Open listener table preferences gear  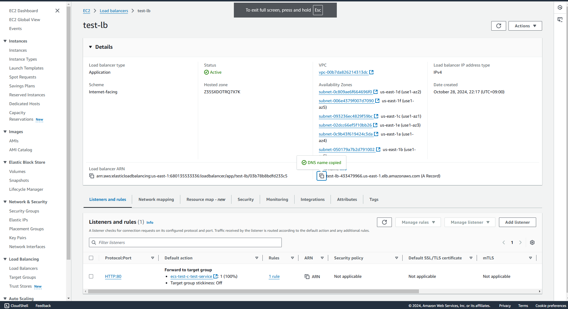[532, 242]
